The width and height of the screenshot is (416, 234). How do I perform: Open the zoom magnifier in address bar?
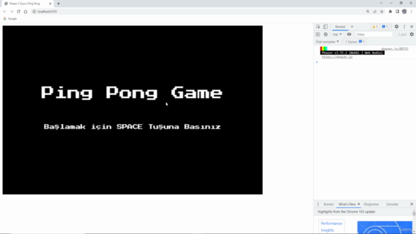pos(368,12)
